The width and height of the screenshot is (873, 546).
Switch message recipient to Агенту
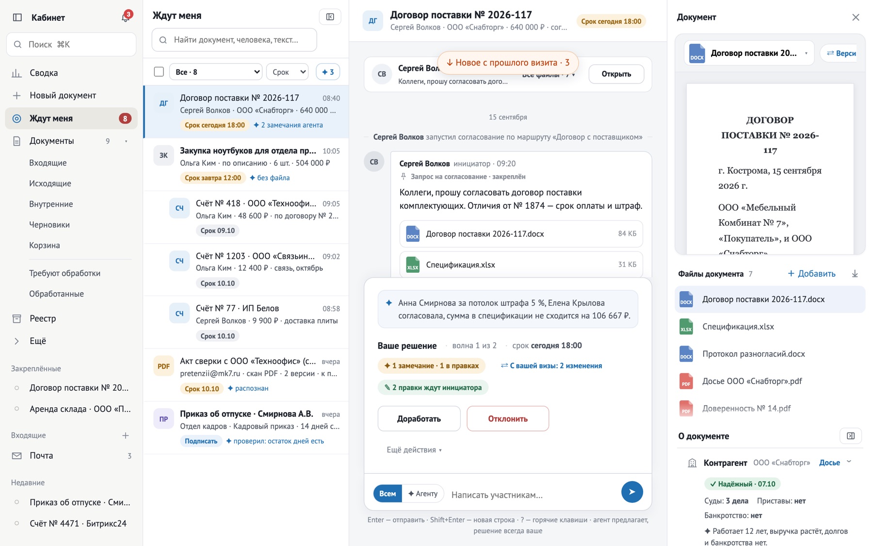[x=423, y=494]
